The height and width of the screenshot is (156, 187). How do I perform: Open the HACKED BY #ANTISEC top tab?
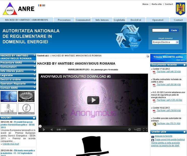coord(26,20)
